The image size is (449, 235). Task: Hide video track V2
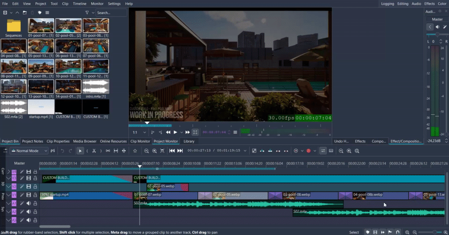click(29, 187)
